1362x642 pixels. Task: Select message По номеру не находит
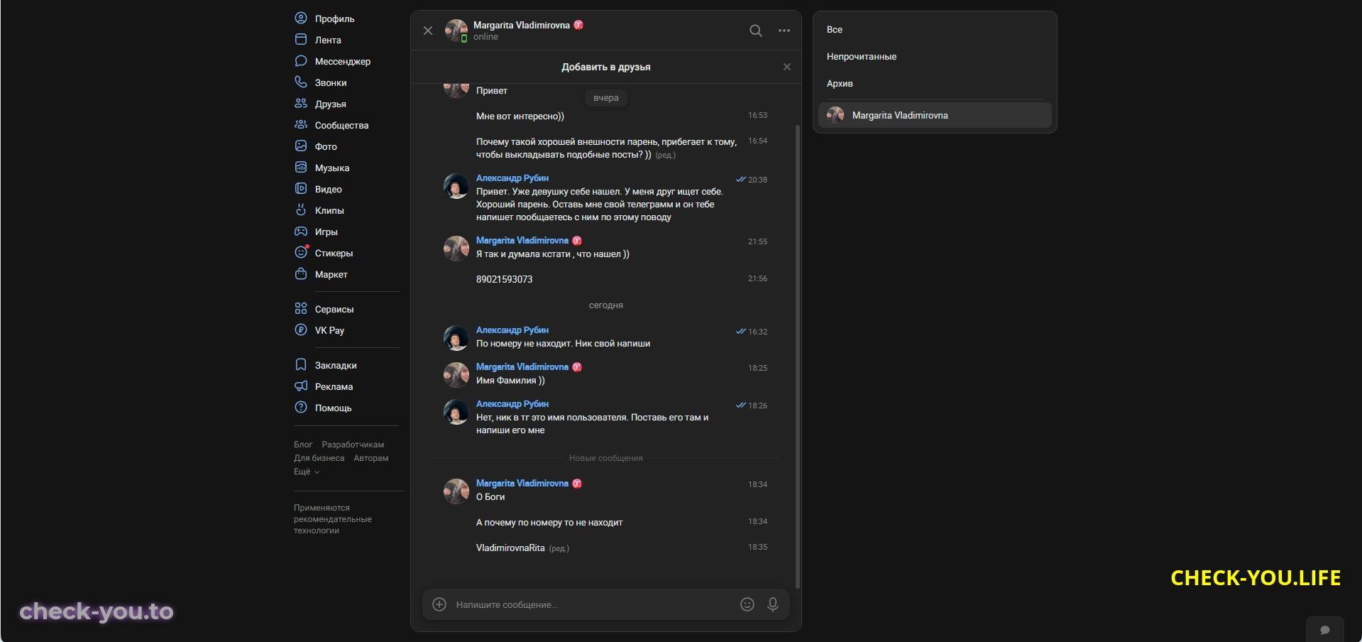563,344
